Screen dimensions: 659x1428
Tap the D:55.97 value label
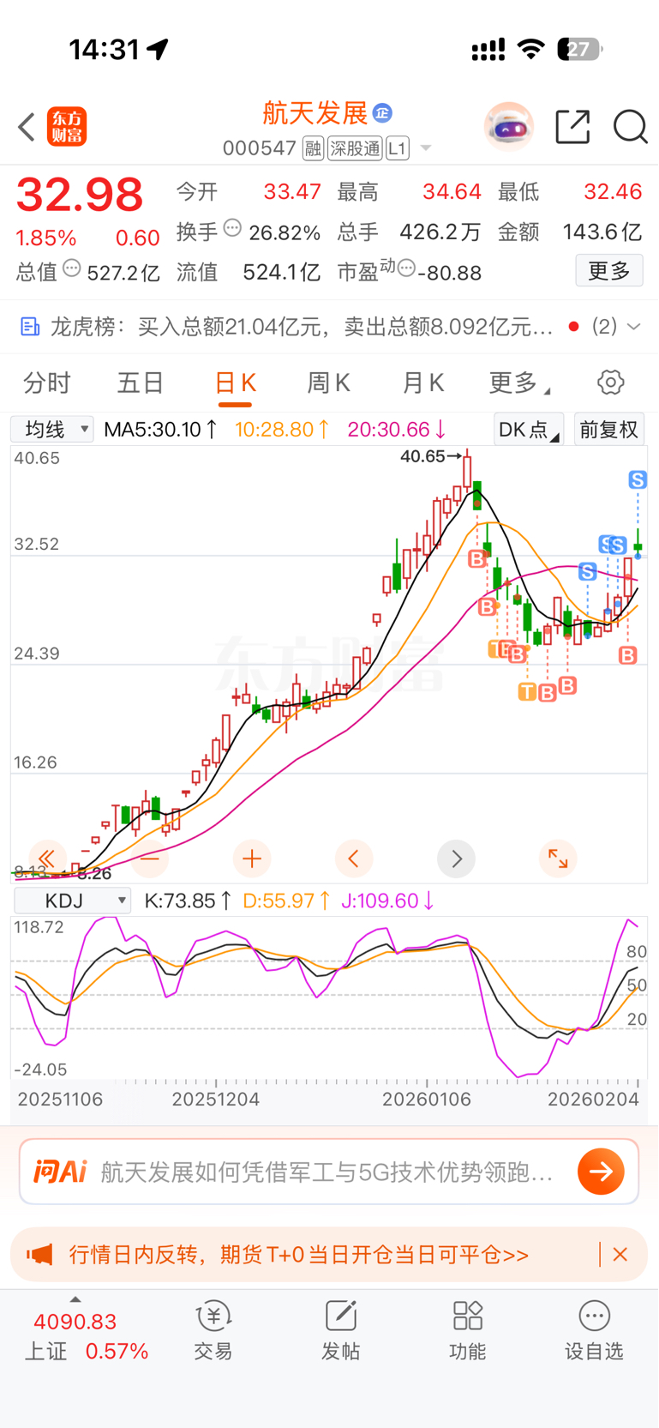click(x=286, y=901)
